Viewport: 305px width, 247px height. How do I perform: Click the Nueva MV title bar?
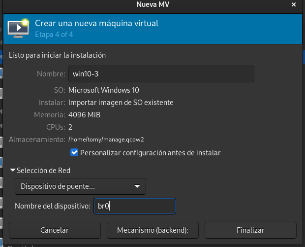click(152, 5)
